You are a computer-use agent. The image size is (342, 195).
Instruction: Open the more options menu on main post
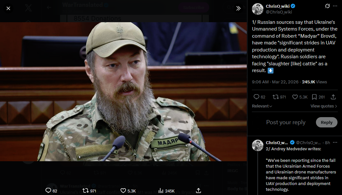335,6
